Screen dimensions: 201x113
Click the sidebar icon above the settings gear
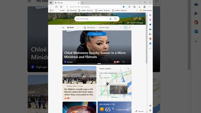(150, 105)
